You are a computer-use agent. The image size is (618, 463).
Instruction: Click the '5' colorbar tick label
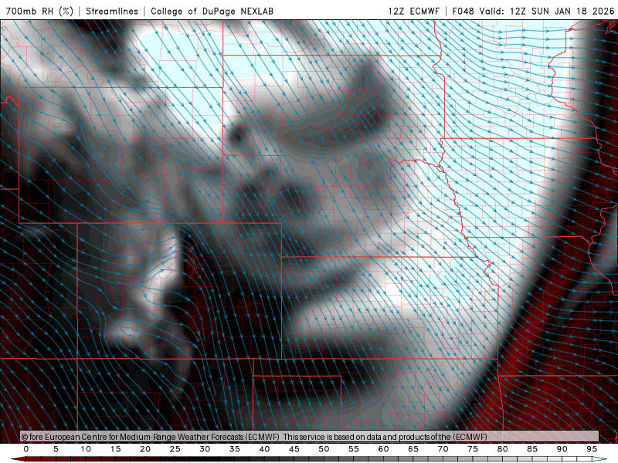pyautogui.click(x=56, y=449)
